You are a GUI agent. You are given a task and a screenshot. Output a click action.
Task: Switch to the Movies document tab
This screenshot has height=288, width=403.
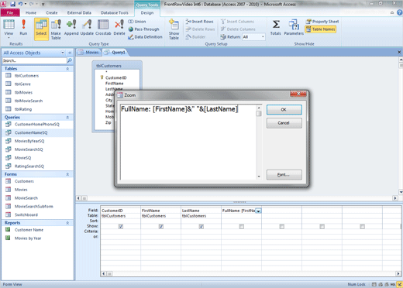[x=89, y=53]
